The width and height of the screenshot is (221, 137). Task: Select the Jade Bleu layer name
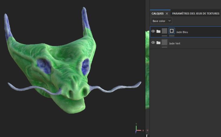(x=182, y=32)
